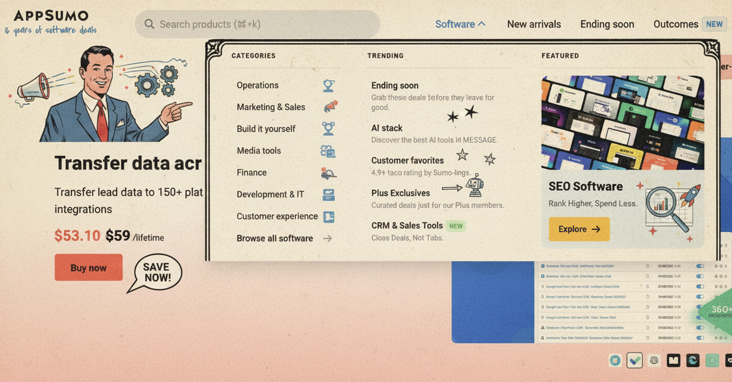Open the trending Ending soon deals link
The height and width of the screenshot is (382, 732).
[395, 86]
